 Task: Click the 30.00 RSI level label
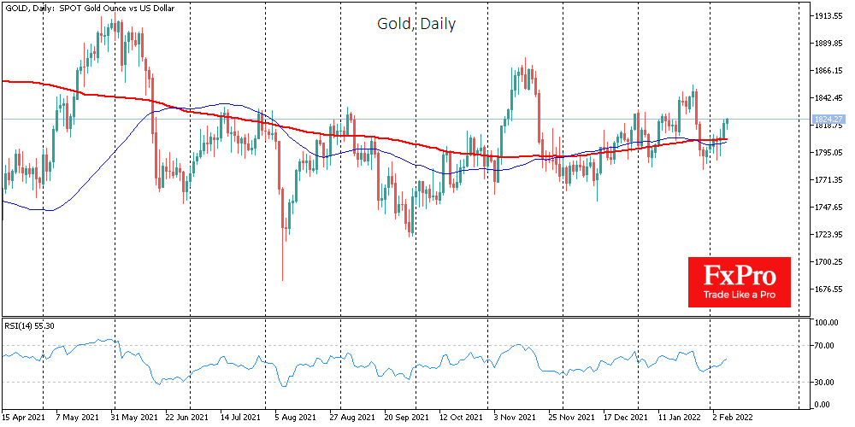click(822, 382)
